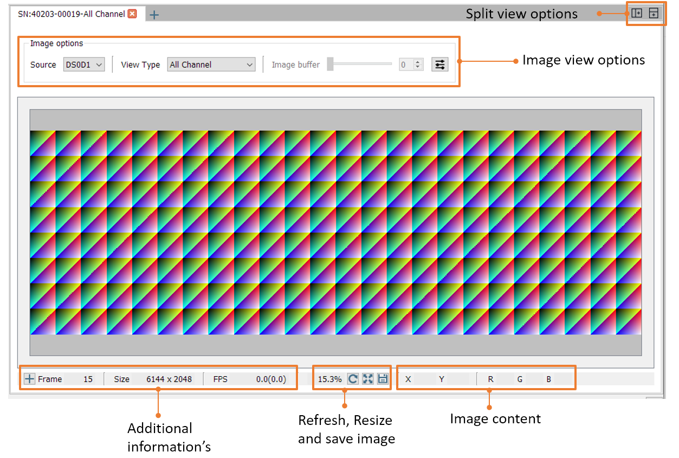Select the SN:40203-00019-All Channel tab
The width and height of the screenshot is (679, 458).
72,14
